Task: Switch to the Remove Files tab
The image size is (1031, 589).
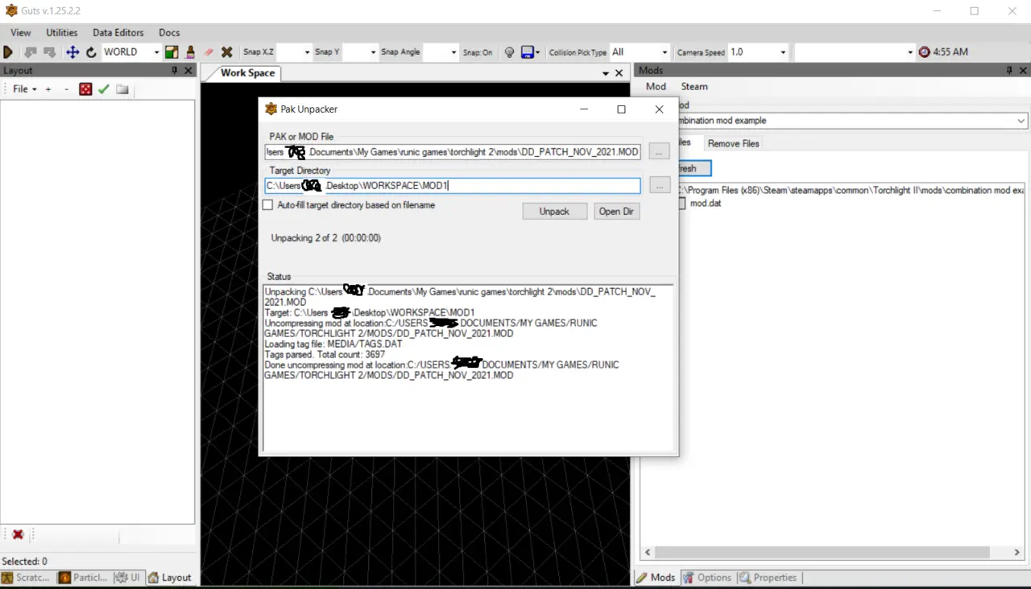Action: click(734, 143)
